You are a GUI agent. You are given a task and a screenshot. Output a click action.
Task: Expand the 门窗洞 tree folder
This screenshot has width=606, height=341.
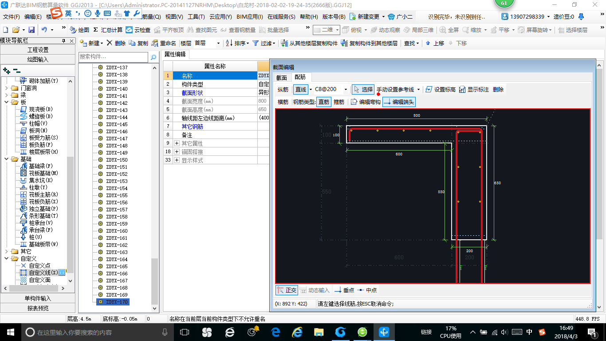point(6,88)
